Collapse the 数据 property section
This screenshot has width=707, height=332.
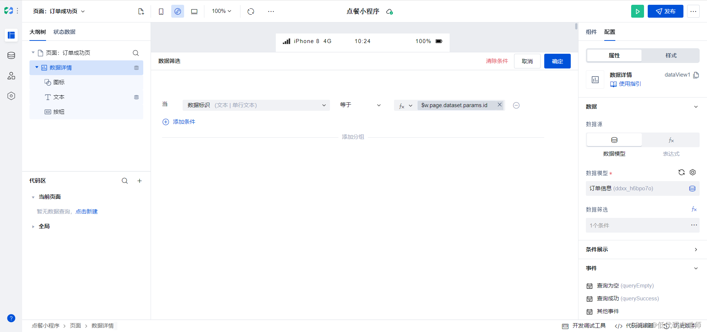pos(696,107)
